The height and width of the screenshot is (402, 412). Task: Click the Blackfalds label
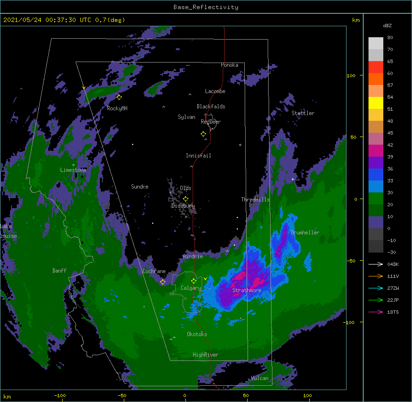[211, 106]
